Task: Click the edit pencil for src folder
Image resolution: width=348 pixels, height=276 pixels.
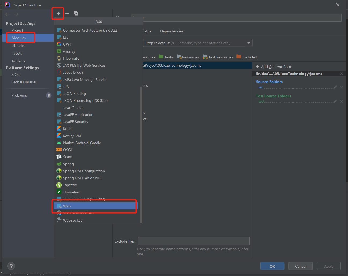Action: 335,87
